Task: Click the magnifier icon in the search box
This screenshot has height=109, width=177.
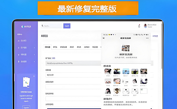Action: pyautogui.click(x=42, y=26)
